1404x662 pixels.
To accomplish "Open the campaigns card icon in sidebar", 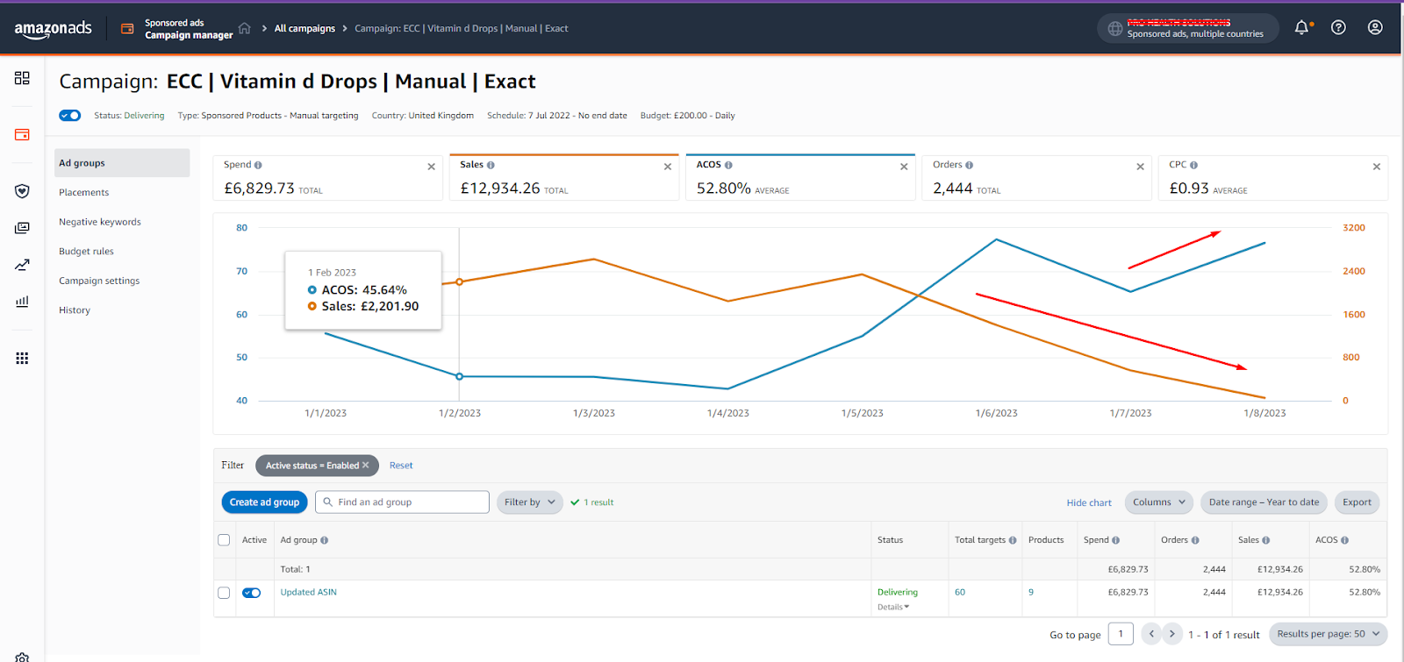I will pyautogui.click(x=22, y=134).
